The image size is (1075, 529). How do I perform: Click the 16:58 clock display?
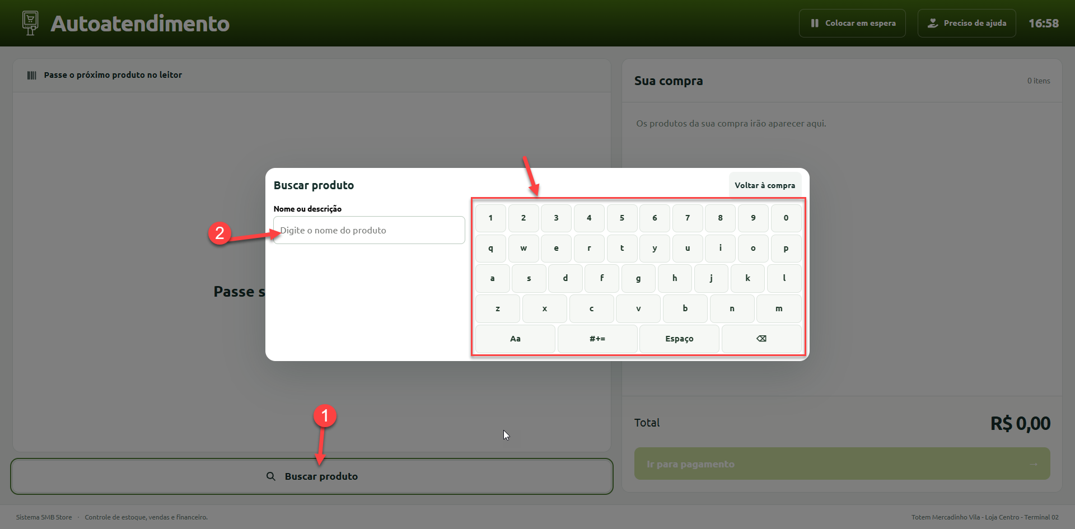coord(1044,24)
